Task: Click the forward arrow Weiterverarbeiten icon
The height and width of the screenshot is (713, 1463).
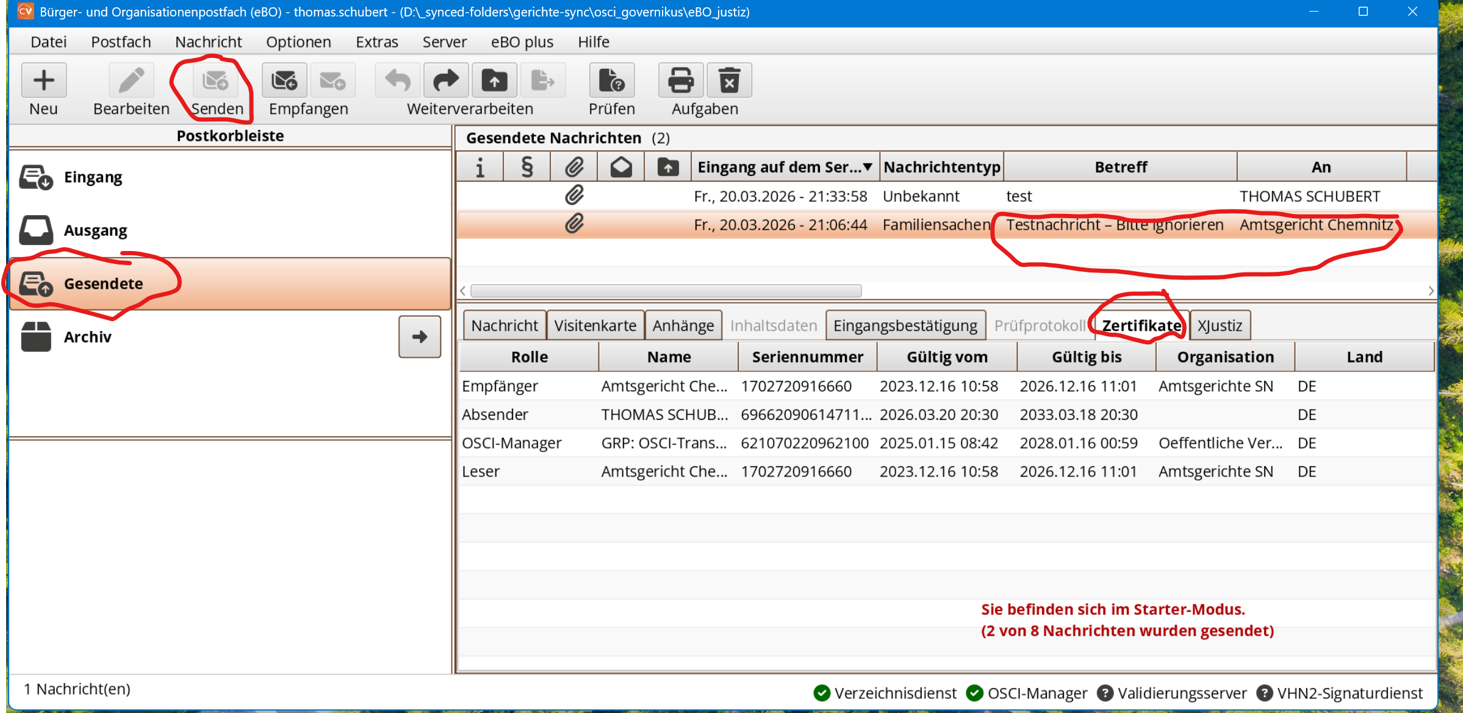Action: (446, 80)
